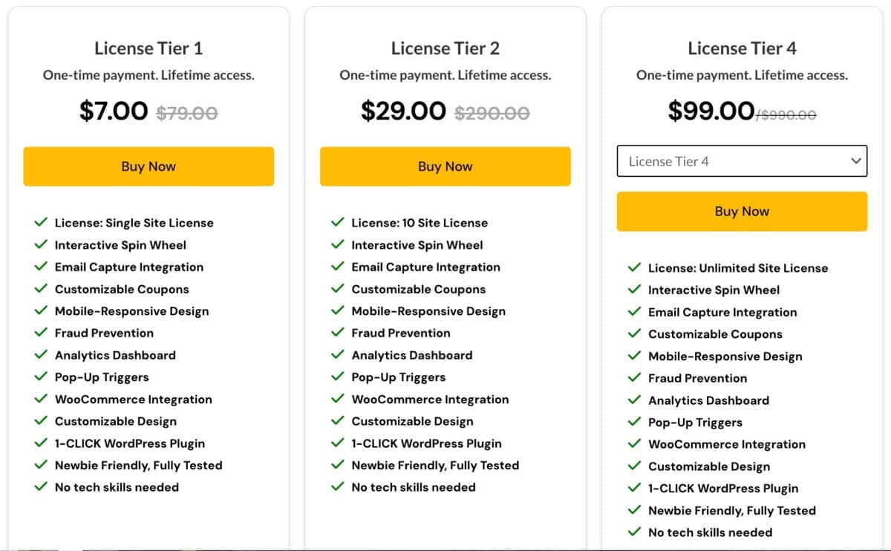Click the License Tier 1 heading
Viewport: 891px width, 551px height.
click(148, 48)
